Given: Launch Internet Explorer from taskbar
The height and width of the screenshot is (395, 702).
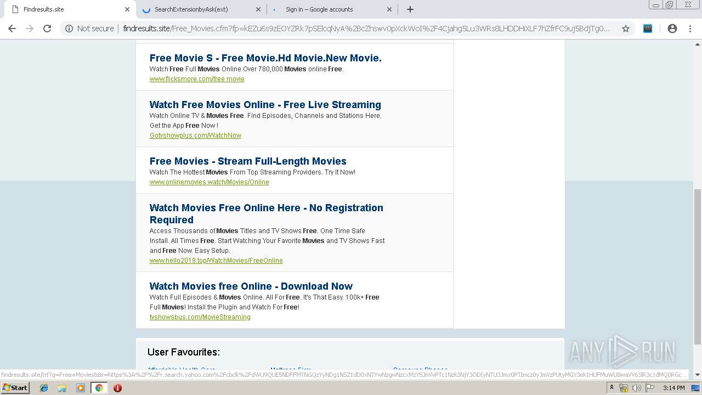Looking at the screenshot, I should point(44,388).
